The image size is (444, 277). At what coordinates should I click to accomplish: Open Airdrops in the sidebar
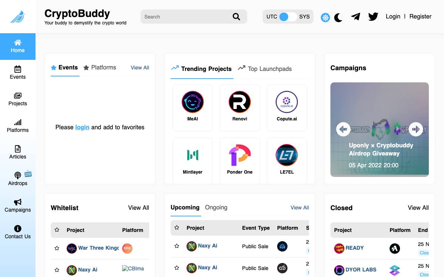[x=18, y=179]
